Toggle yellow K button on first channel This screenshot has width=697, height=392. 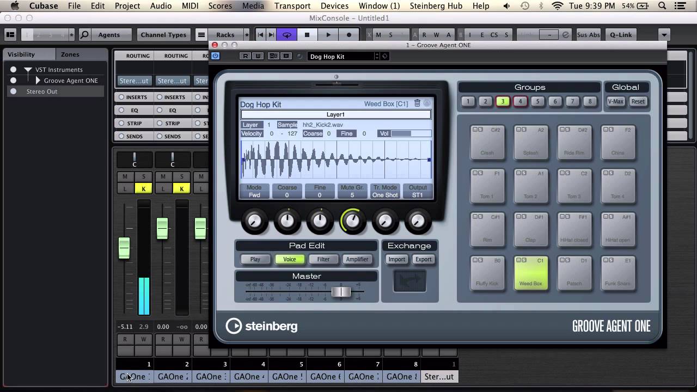[144, 188]
